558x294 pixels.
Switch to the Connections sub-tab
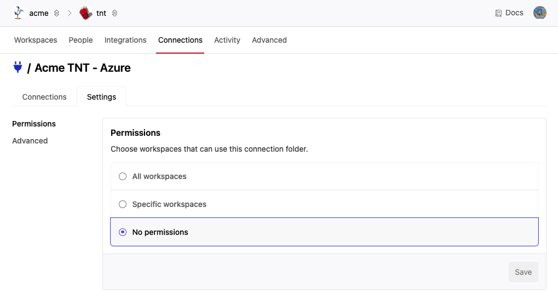pos(44,97)
